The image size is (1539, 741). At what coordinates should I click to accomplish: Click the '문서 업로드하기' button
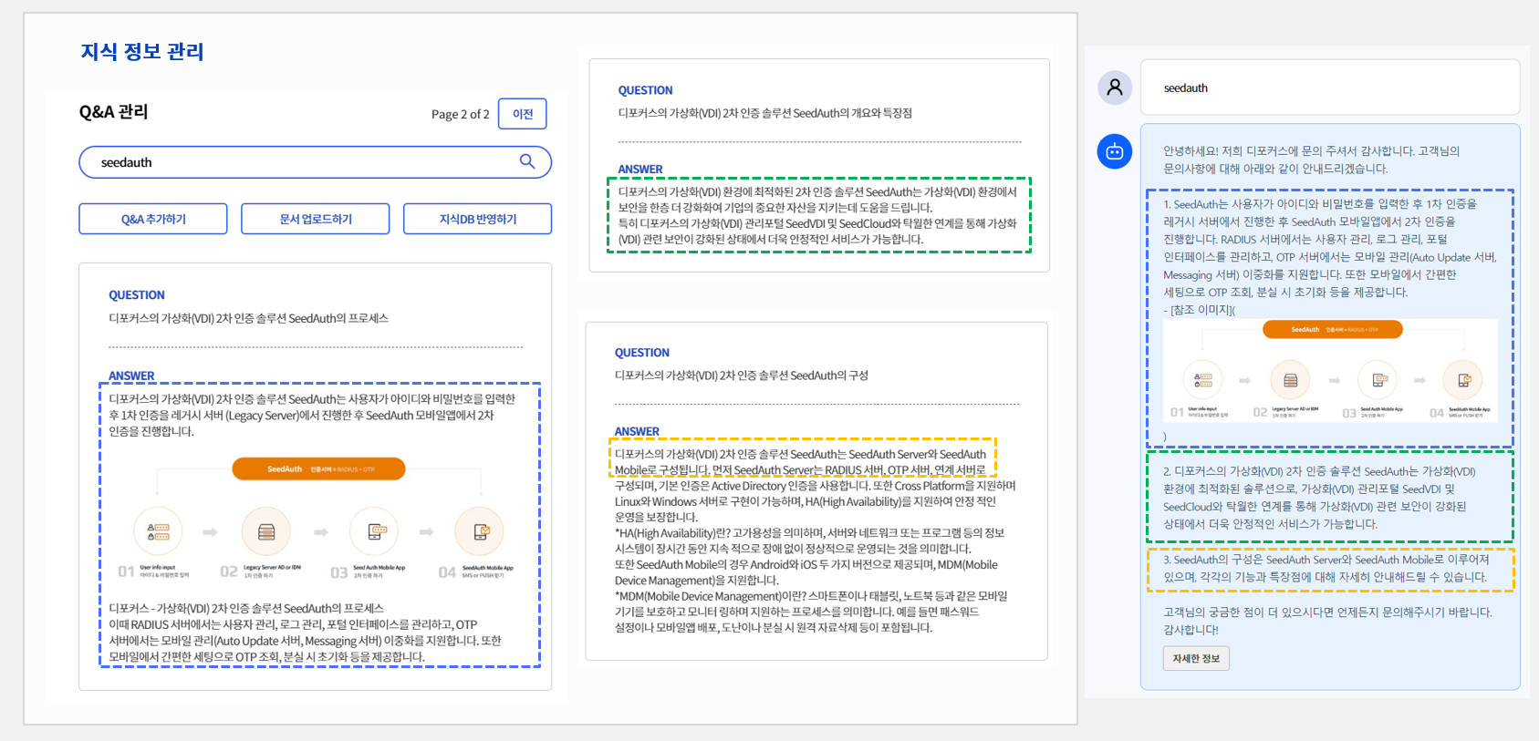316,219
